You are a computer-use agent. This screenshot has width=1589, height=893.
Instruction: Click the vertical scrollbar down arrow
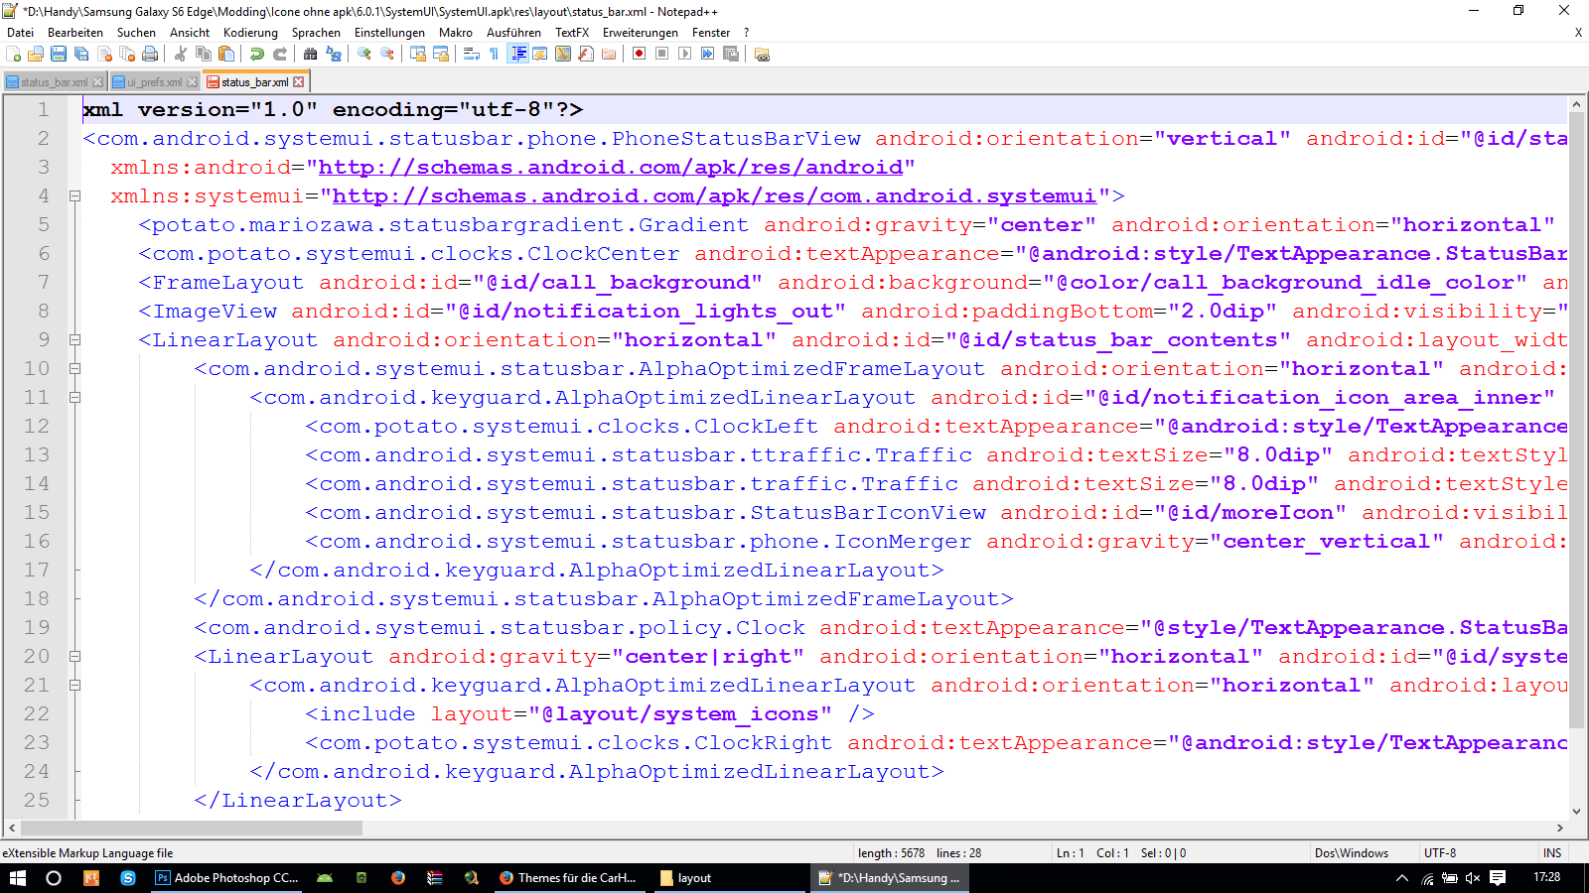(1576, 812)
